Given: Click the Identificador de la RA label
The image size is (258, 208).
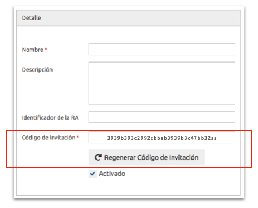Looking at the screenshot, I should click(50, 118).
